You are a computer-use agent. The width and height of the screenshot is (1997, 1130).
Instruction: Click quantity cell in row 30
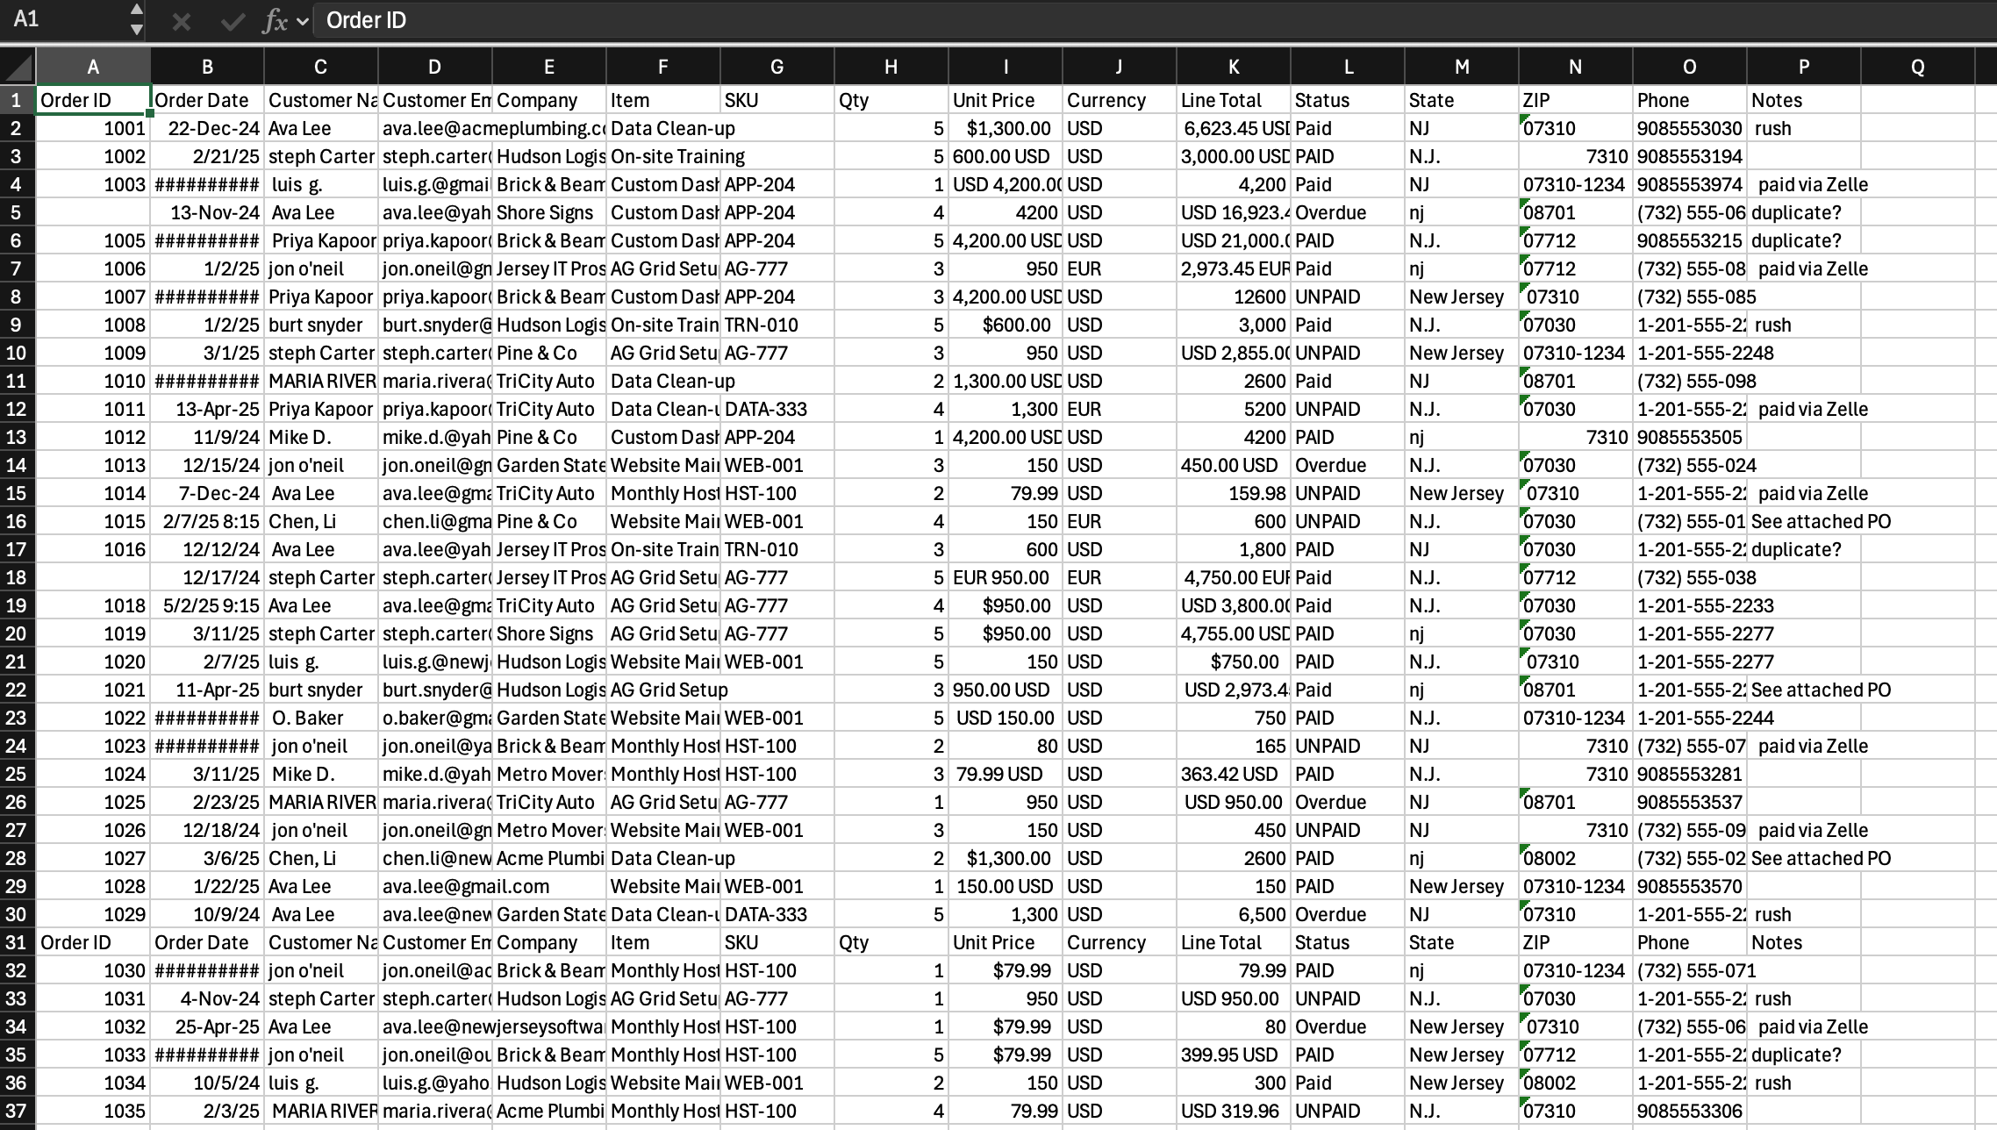click(891, 914)
